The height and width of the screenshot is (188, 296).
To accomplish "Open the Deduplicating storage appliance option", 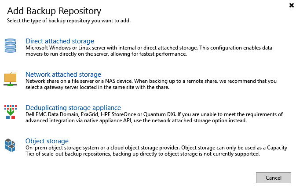I will tap(73, 107).
